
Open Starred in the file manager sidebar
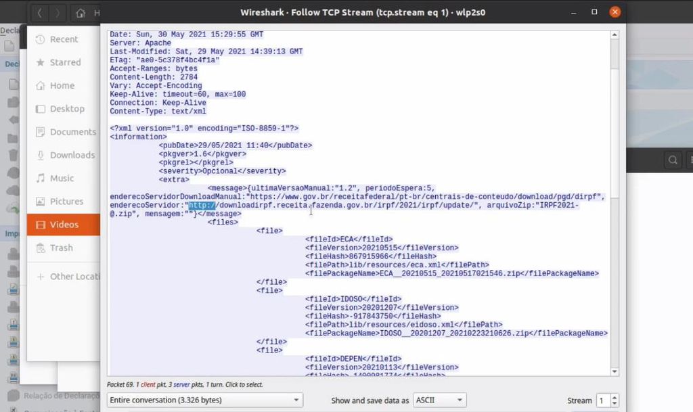(x=64, y=62)
